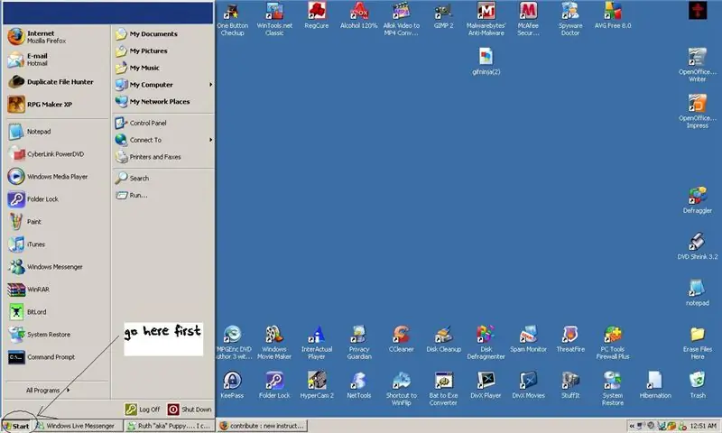Expand hidden system tray icons chevron

click(x=632, y=426)
